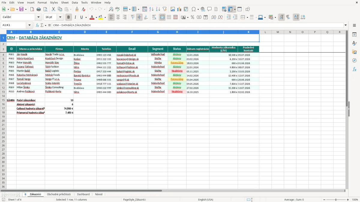Select column header E
This screenshot has width=360, height=202.
click(x=106, y=32)
